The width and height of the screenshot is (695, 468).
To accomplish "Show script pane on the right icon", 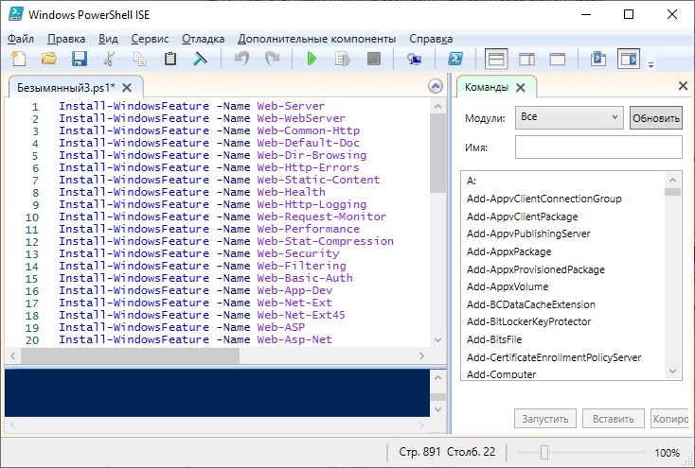I will [526, 59].
